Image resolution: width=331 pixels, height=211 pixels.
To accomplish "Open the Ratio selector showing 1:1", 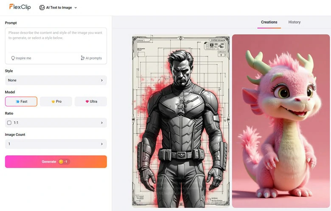I will tap(56, 123).
